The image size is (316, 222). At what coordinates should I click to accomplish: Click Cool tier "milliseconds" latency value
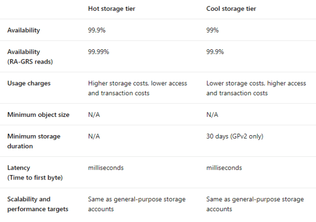[224, 168]
